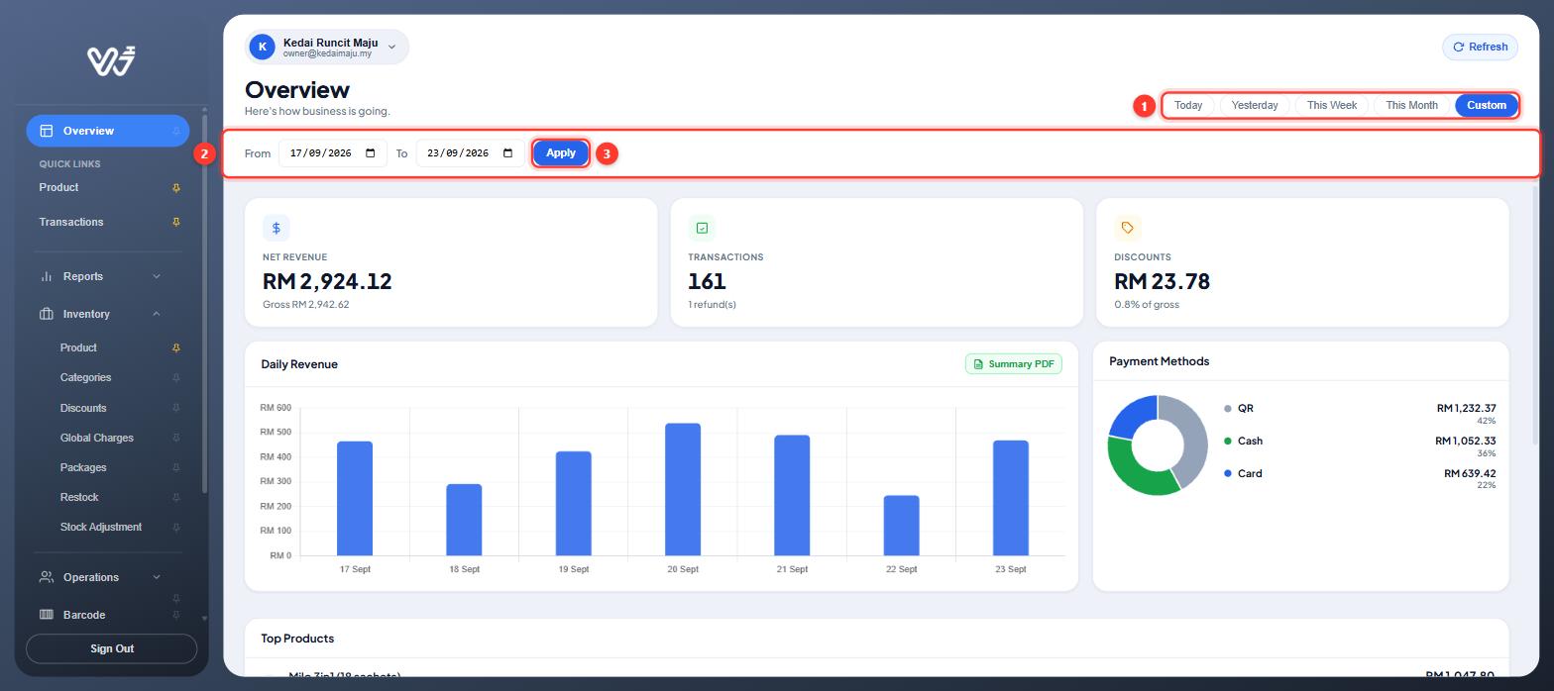Click the app logo in the sidebar

[x=111, y=60]
